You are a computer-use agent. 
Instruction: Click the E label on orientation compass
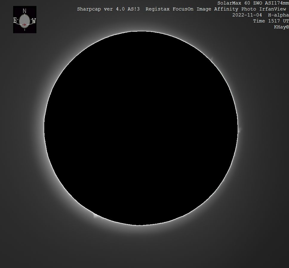[x=15, y=21]
